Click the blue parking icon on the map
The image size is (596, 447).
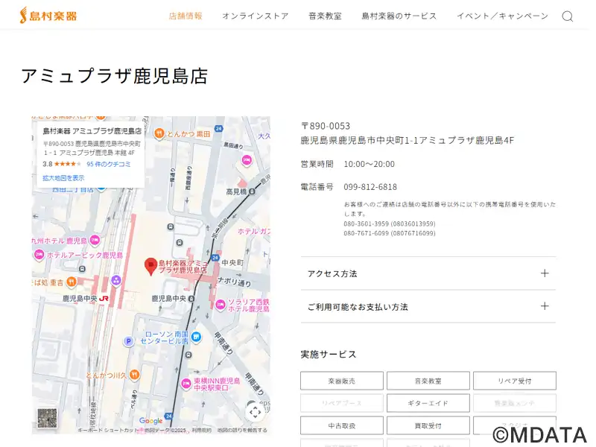(x=128, y=341)
